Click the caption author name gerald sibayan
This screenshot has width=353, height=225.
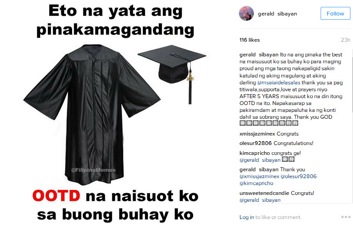coord(259,55)
